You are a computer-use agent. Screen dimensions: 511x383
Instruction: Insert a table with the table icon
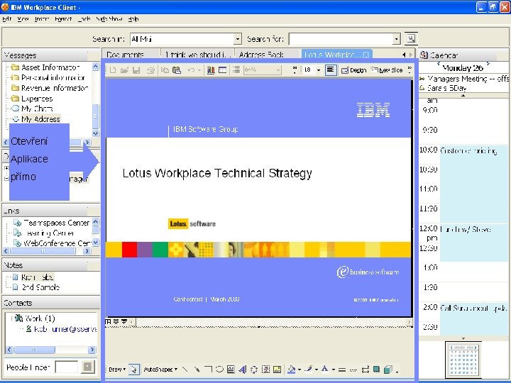click(223, 70)
